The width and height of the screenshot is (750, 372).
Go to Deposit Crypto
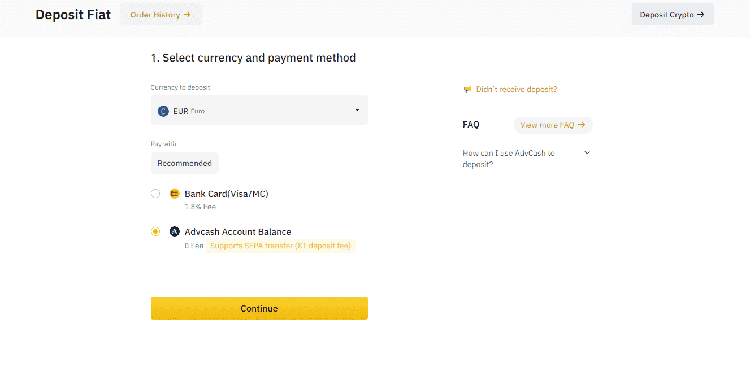click(672, 15)
